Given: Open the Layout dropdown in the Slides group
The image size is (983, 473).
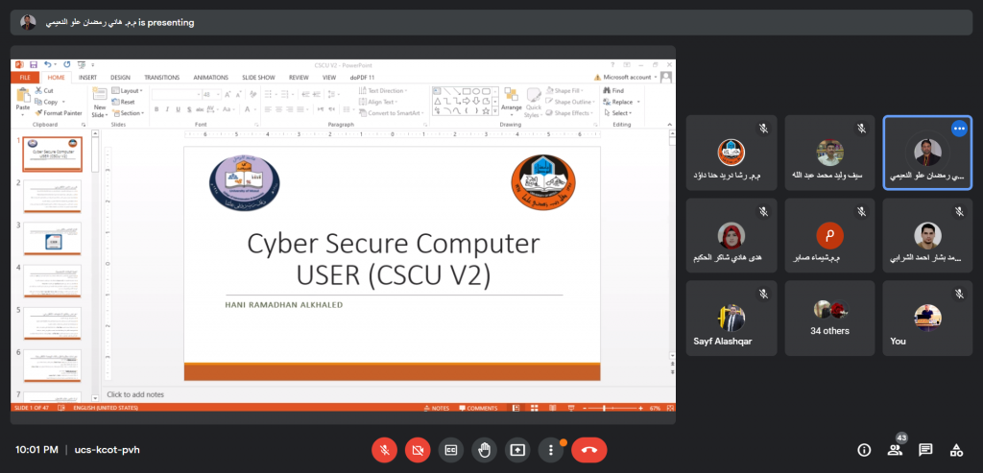Looking at the screenshot, I should point(130,90).
